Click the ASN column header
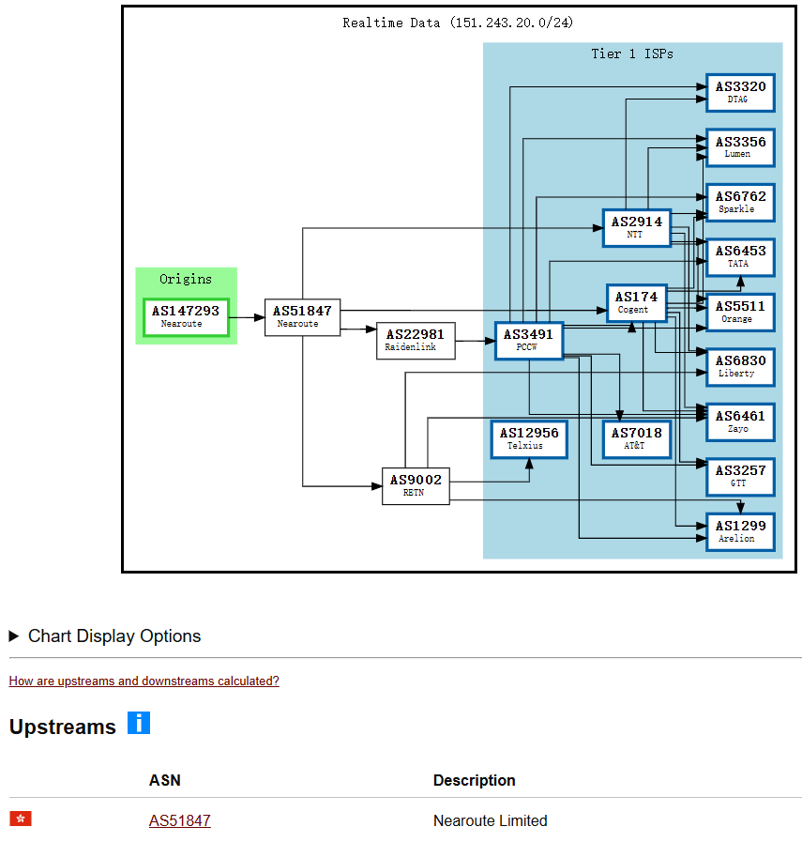This screenshot has width=802, height=842. (x=165, y=780)
